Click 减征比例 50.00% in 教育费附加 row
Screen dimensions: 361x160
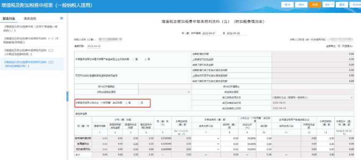click(x=247, y=144)
